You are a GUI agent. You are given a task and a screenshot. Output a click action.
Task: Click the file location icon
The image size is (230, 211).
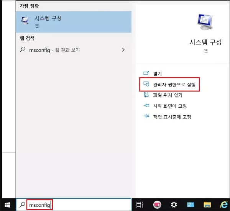[x=146, y=95]
